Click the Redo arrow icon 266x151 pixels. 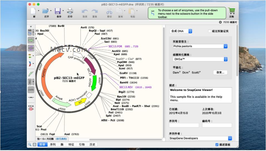pos(95,11)
